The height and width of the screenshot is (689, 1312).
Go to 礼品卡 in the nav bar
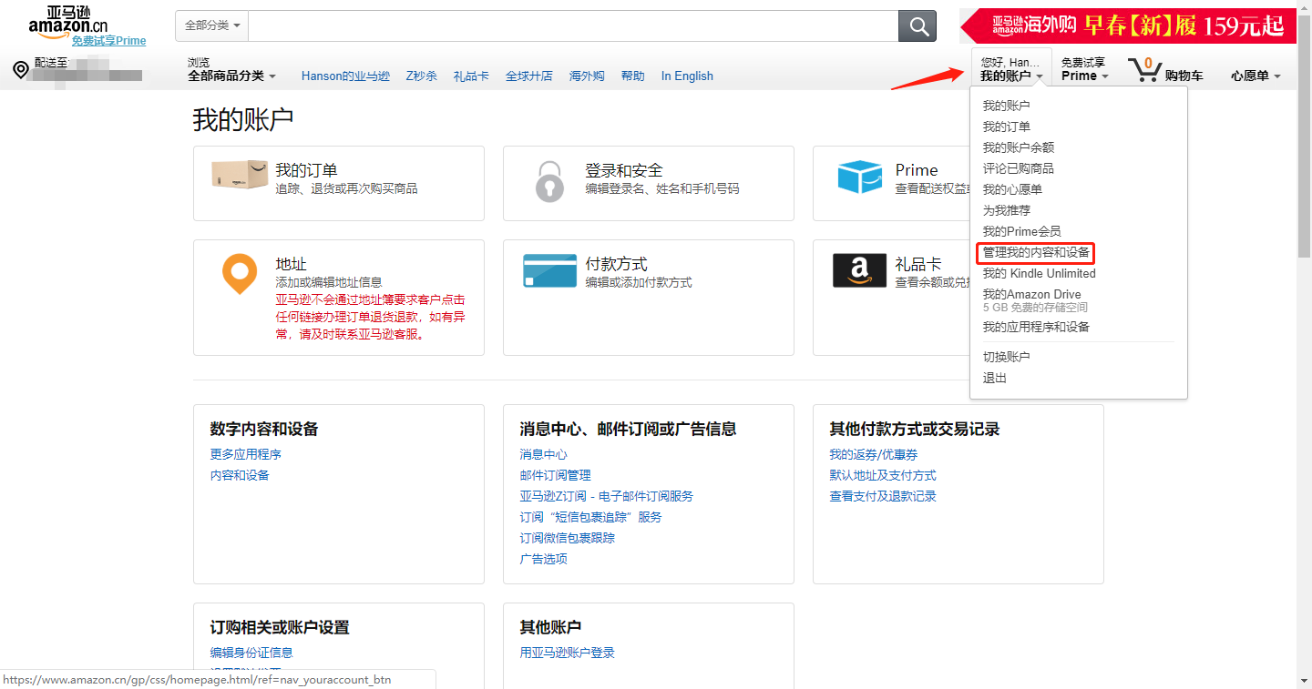click(471, 76)
